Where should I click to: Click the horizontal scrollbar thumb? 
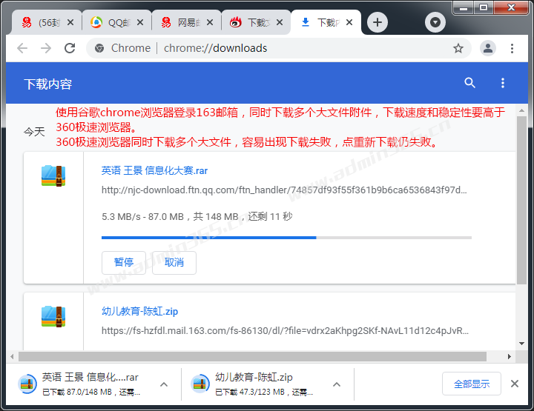pyautogui.click(x=252, y=357)
